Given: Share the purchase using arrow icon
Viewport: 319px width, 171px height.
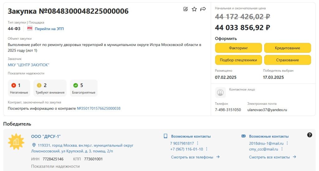Looking at the screenshot, I should pos(203,9).
